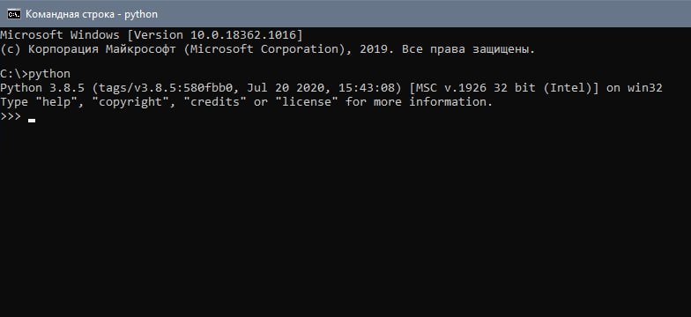
Task: Click the version number '10.0.18362.1016'
Action: pos(243,35)
